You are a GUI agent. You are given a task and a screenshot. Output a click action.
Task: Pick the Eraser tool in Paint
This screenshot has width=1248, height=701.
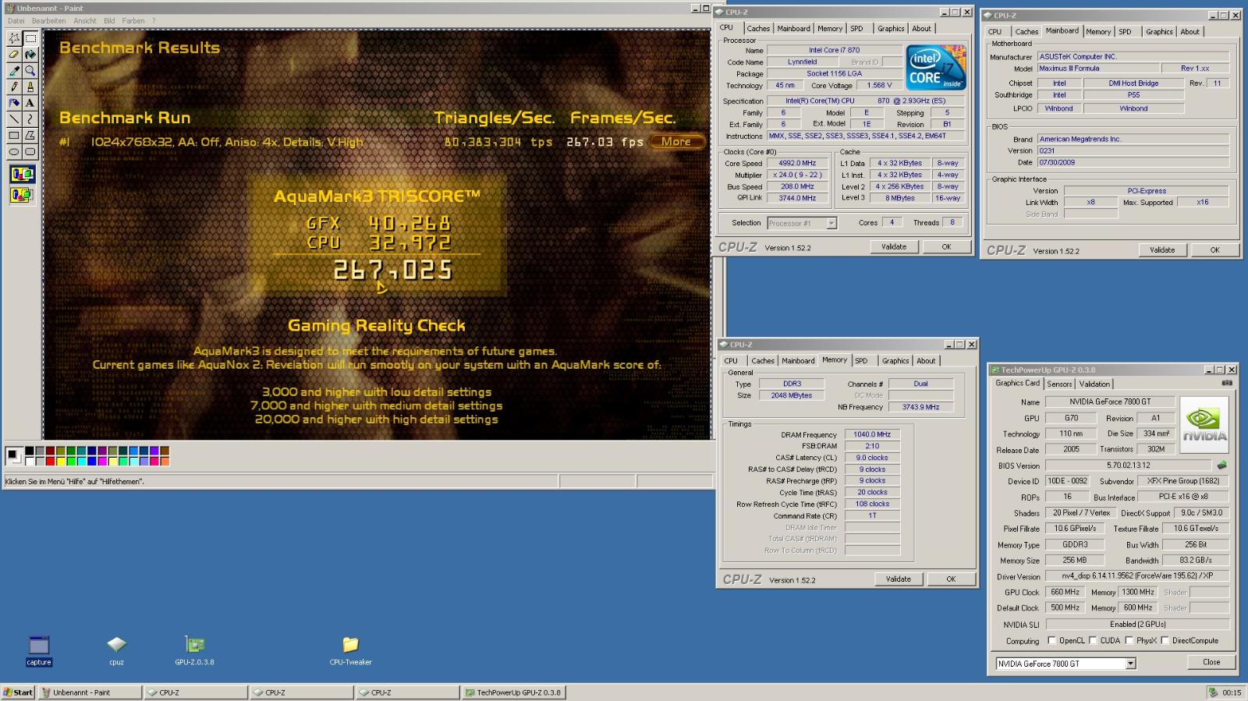coord(14,55)
